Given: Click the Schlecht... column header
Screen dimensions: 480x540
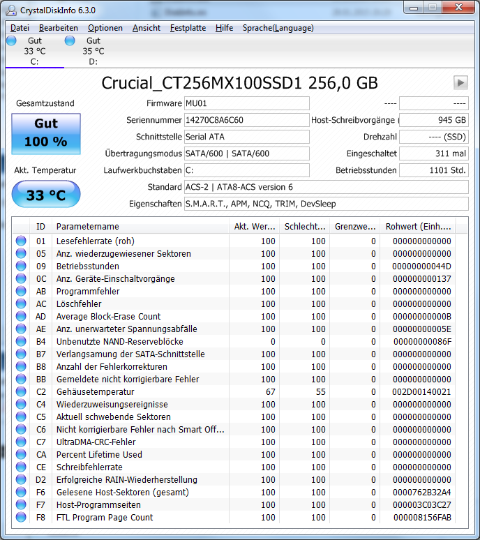Looking at the screenshot, I should pos(305,226).
